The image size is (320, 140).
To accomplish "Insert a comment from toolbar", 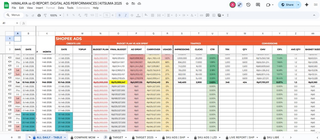I will 208,15.
